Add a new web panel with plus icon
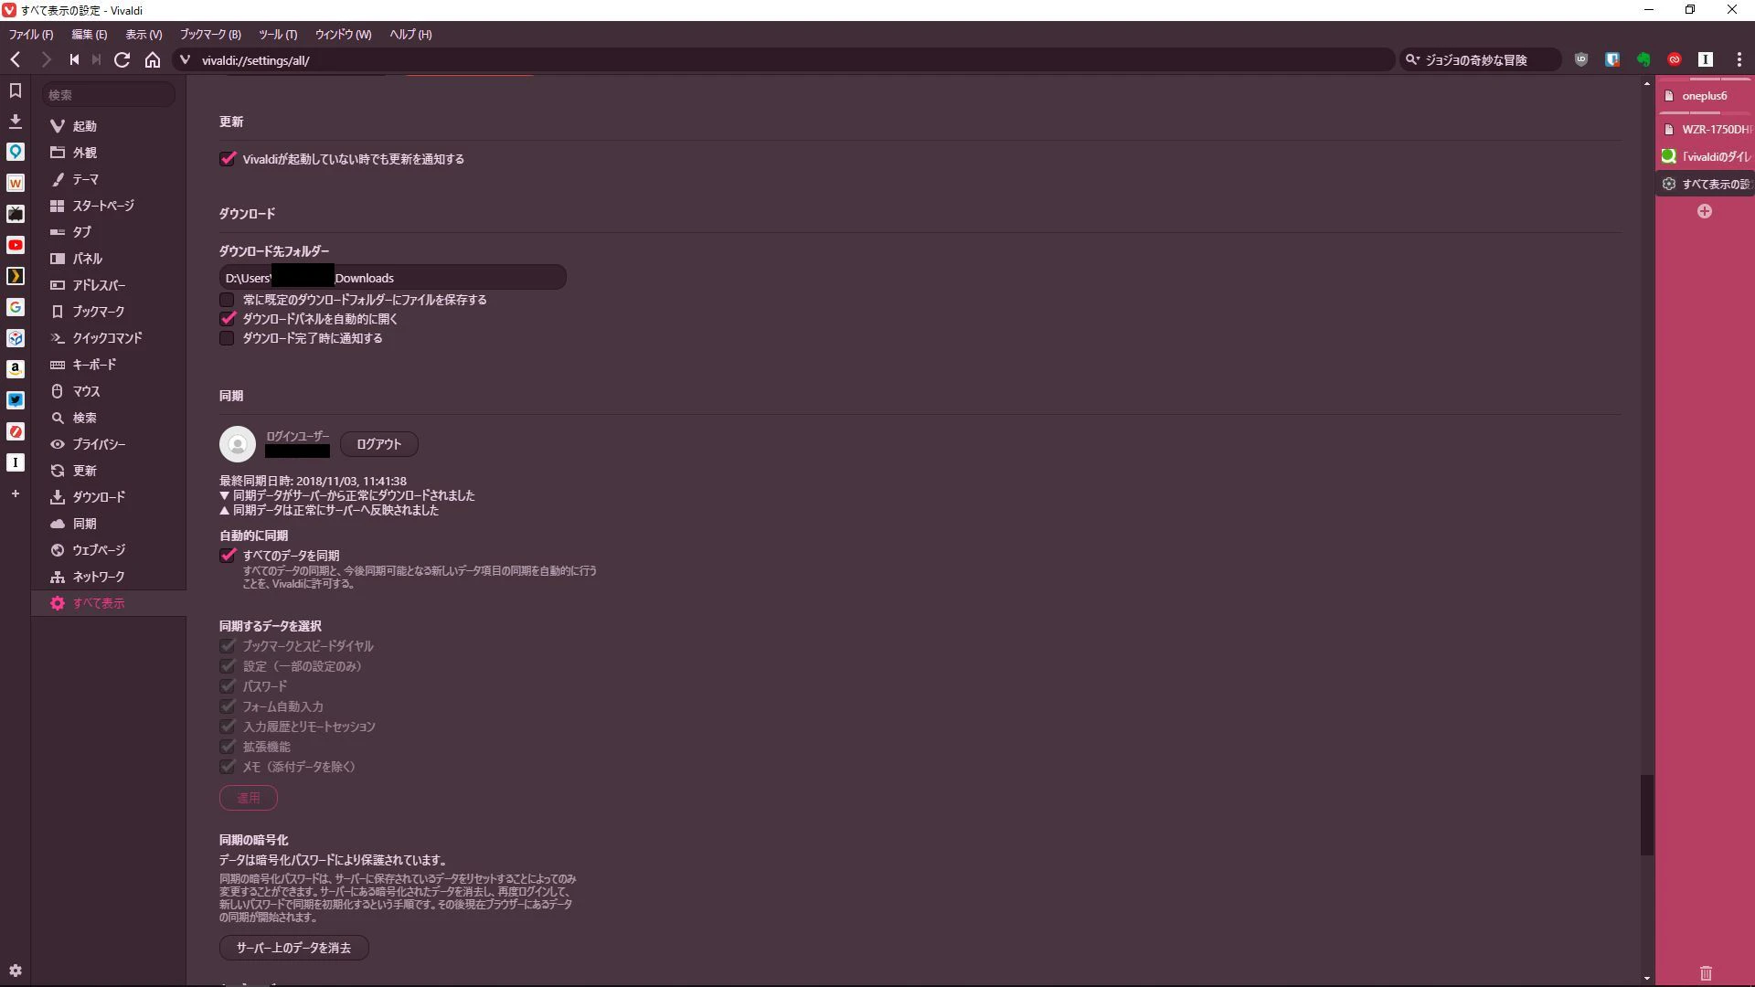The width and height of the screenshot is (1755, 987). (x=16, y=493)
